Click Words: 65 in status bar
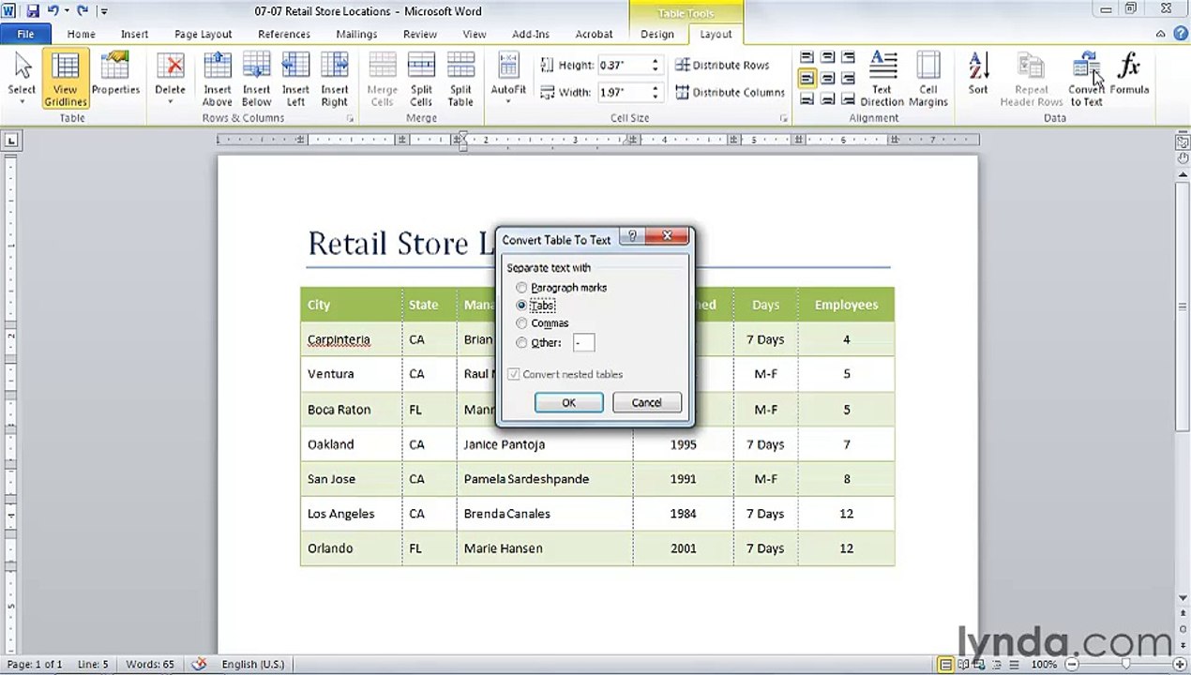The height and width of the screenshot is (675, 1191). pos(149,664)
